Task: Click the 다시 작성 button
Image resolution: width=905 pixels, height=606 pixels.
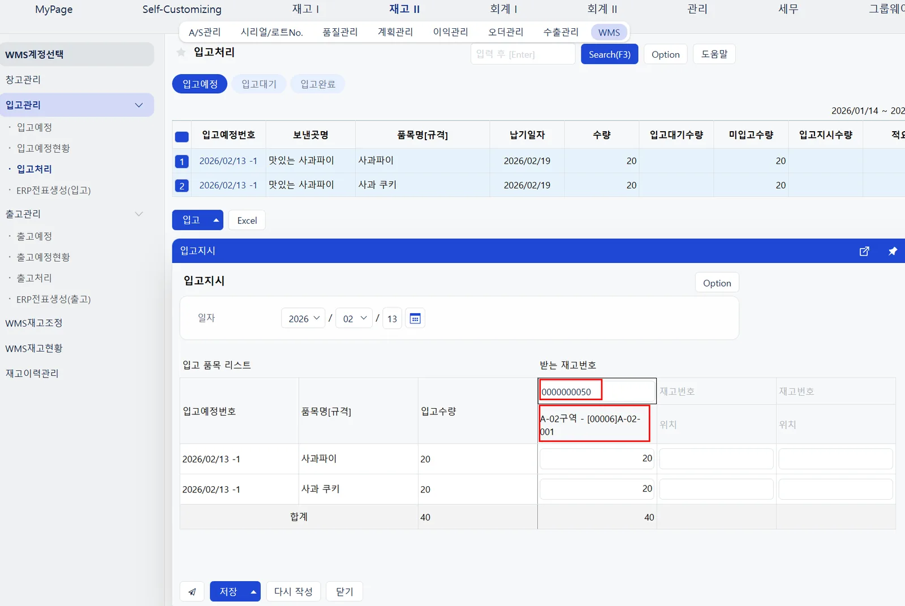Action: (x=293, y=591)
